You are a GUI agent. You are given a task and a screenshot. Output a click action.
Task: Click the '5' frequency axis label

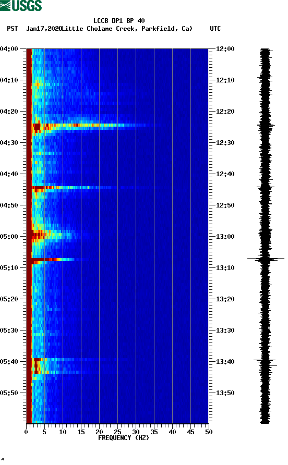(44, 432)
